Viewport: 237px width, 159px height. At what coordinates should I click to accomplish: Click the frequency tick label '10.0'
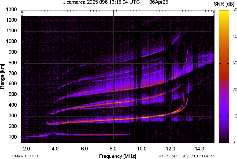[142, 149]
